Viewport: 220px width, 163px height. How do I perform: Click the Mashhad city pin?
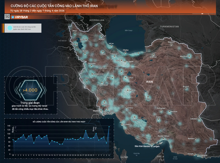(x=189, y=56)
